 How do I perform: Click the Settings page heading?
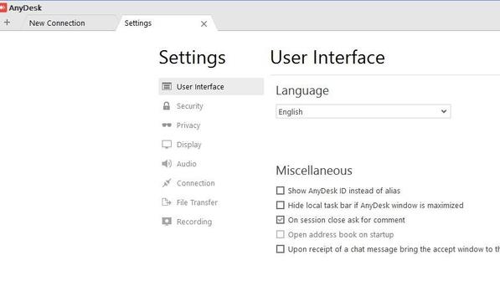pos(193,58)
